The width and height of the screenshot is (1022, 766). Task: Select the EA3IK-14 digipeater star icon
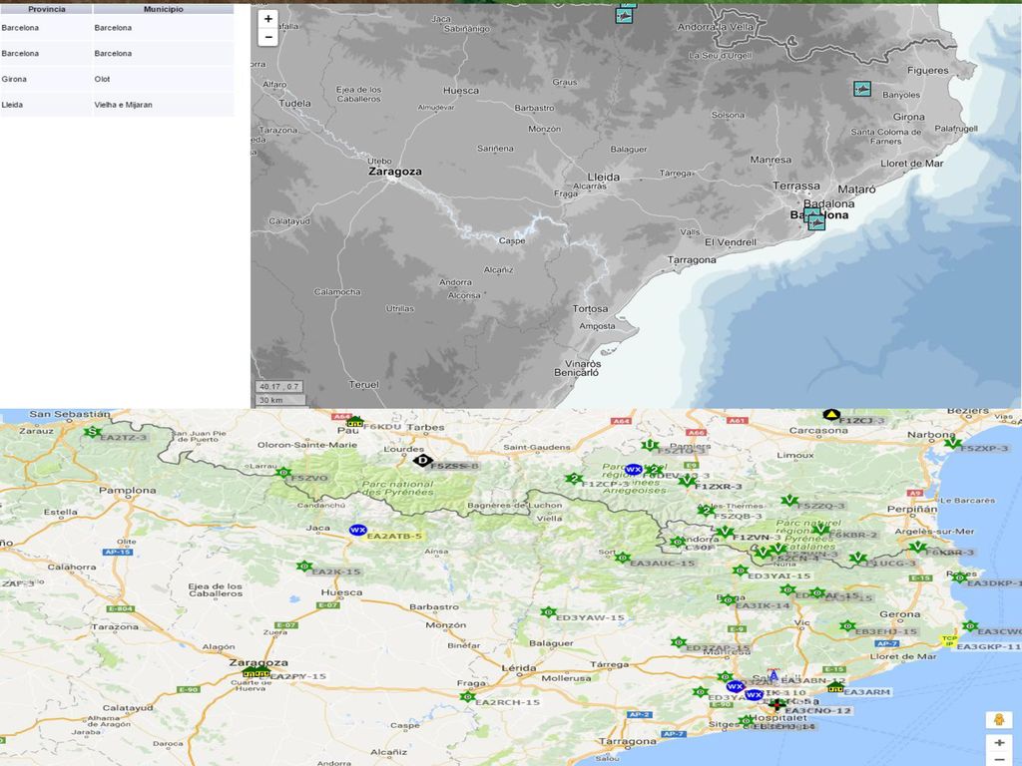point(728,599)
